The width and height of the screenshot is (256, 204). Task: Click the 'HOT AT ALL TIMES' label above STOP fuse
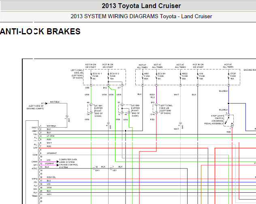[x=228, y=66]
